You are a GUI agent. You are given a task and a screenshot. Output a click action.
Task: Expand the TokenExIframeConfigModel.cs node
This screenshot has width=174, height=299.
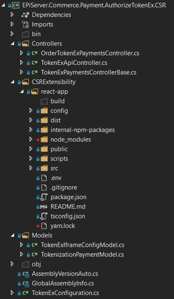[x=21, y=245]
